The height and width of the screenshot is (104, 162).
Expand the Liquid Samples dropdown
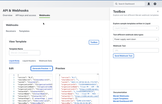coord(136,28)
